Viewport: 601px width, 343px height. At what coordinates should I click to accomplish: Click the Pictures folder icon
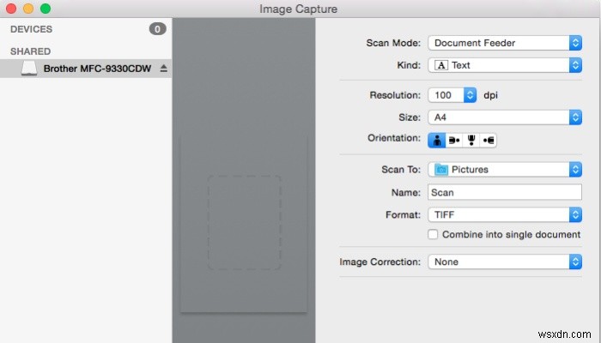tap(441, 169)
